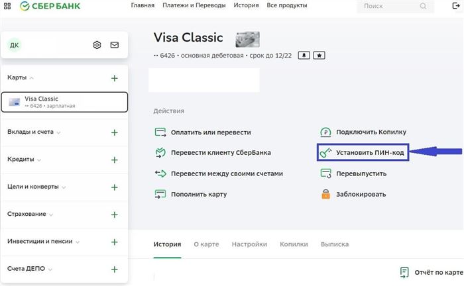
Task: Click the Перевести клиенту СберБанка icon
Action: 160,152
